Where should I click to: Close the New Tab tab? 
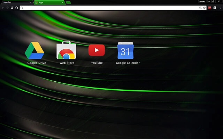pos(31,2)
